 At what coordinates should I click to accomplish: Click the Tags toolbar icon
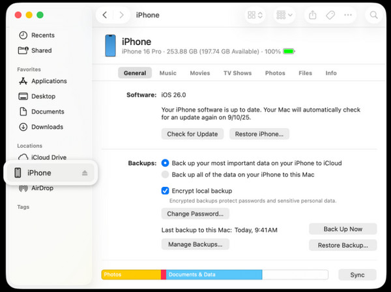click(x=330, y=15)
